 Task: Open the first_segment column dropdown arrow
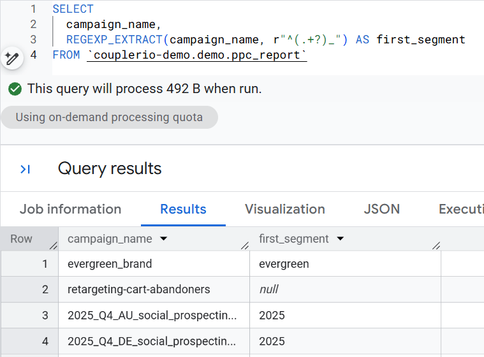point(340,238)
